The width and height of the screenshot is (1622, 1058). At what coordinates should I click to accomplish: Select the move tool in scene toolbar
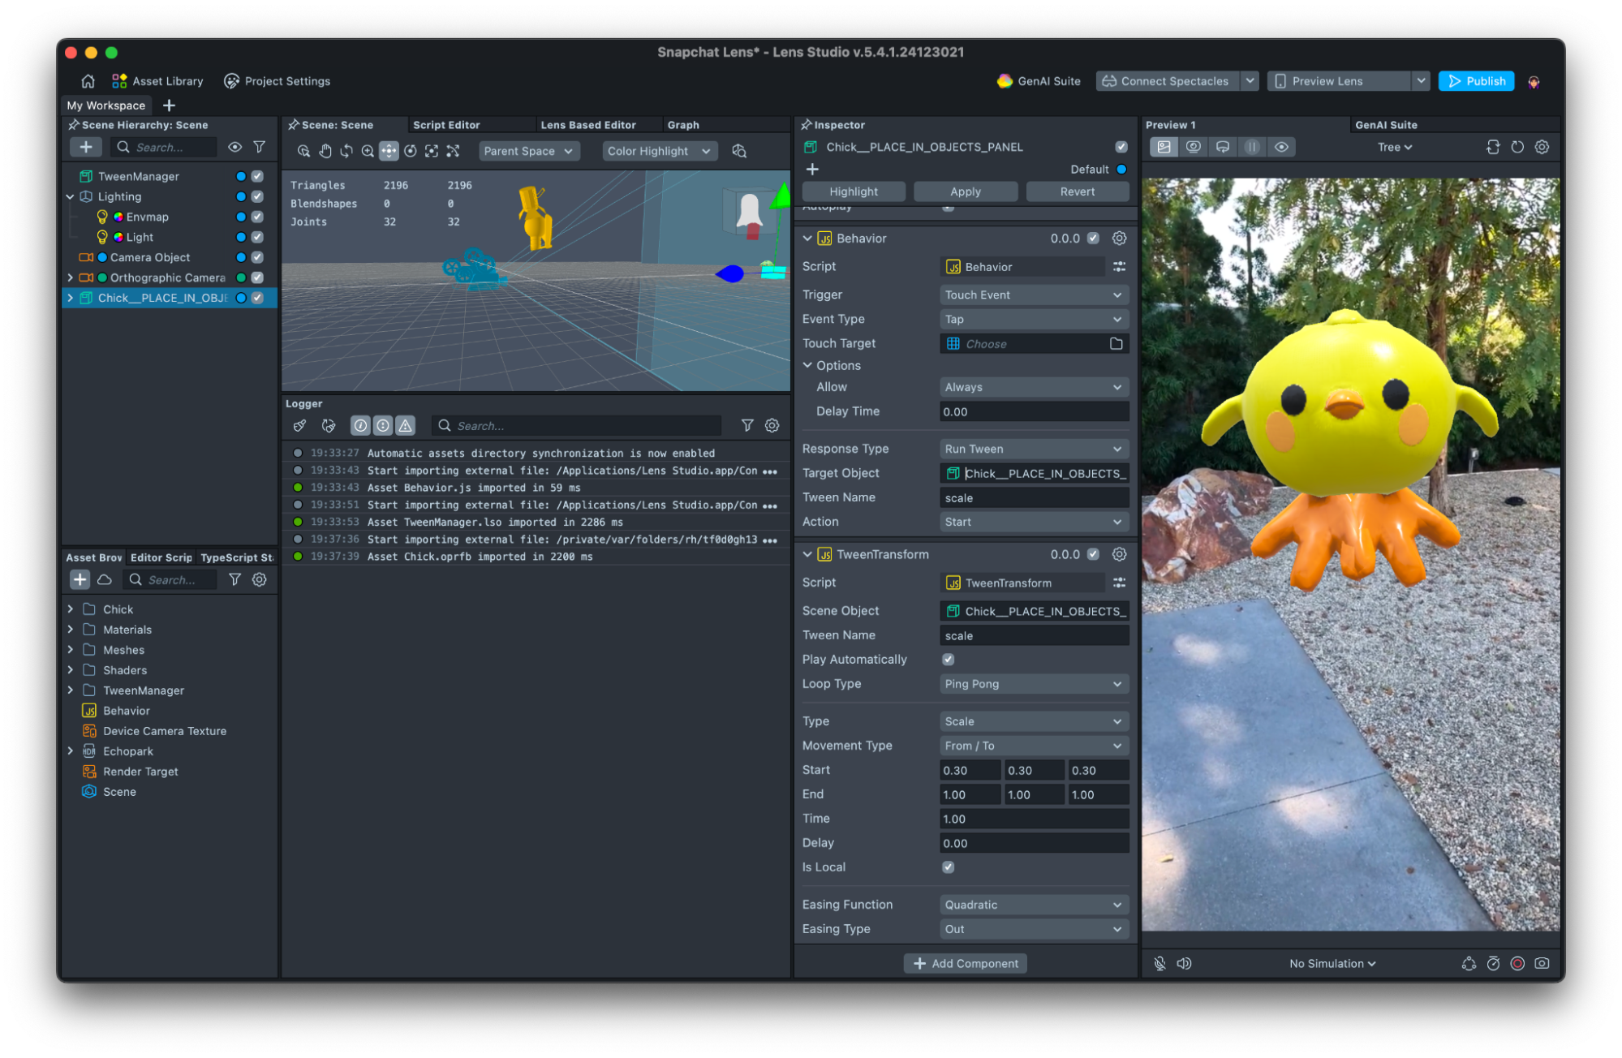pos(389,151)
